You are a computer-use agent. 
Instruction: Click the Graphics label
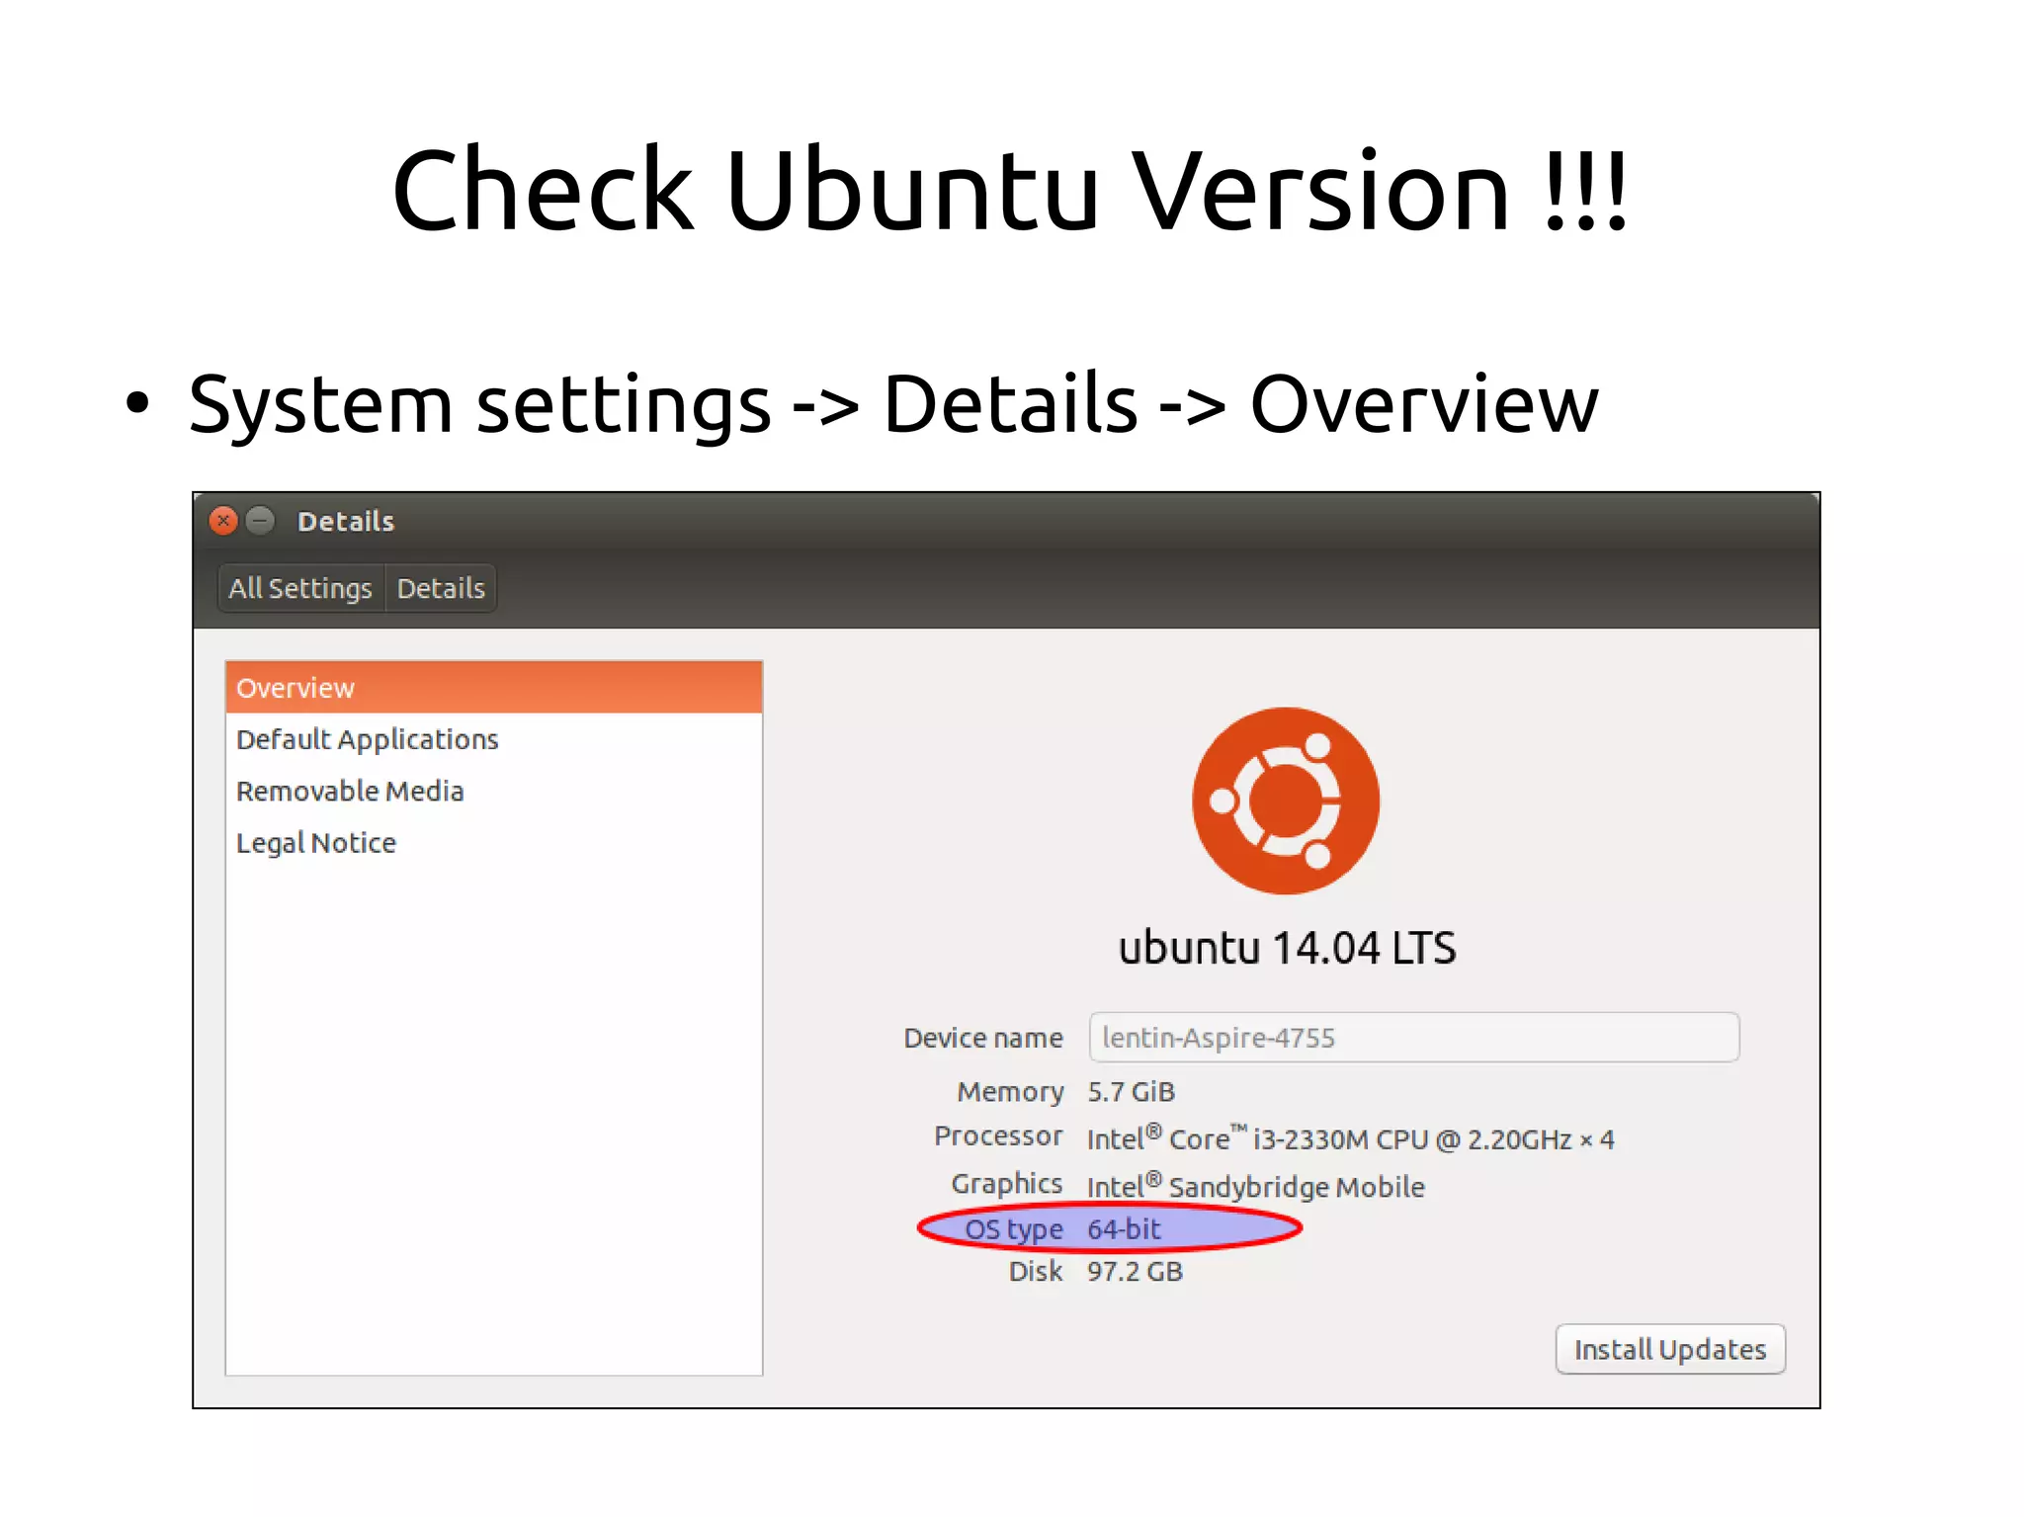pyautogui.click(x=1006, y=1184)
